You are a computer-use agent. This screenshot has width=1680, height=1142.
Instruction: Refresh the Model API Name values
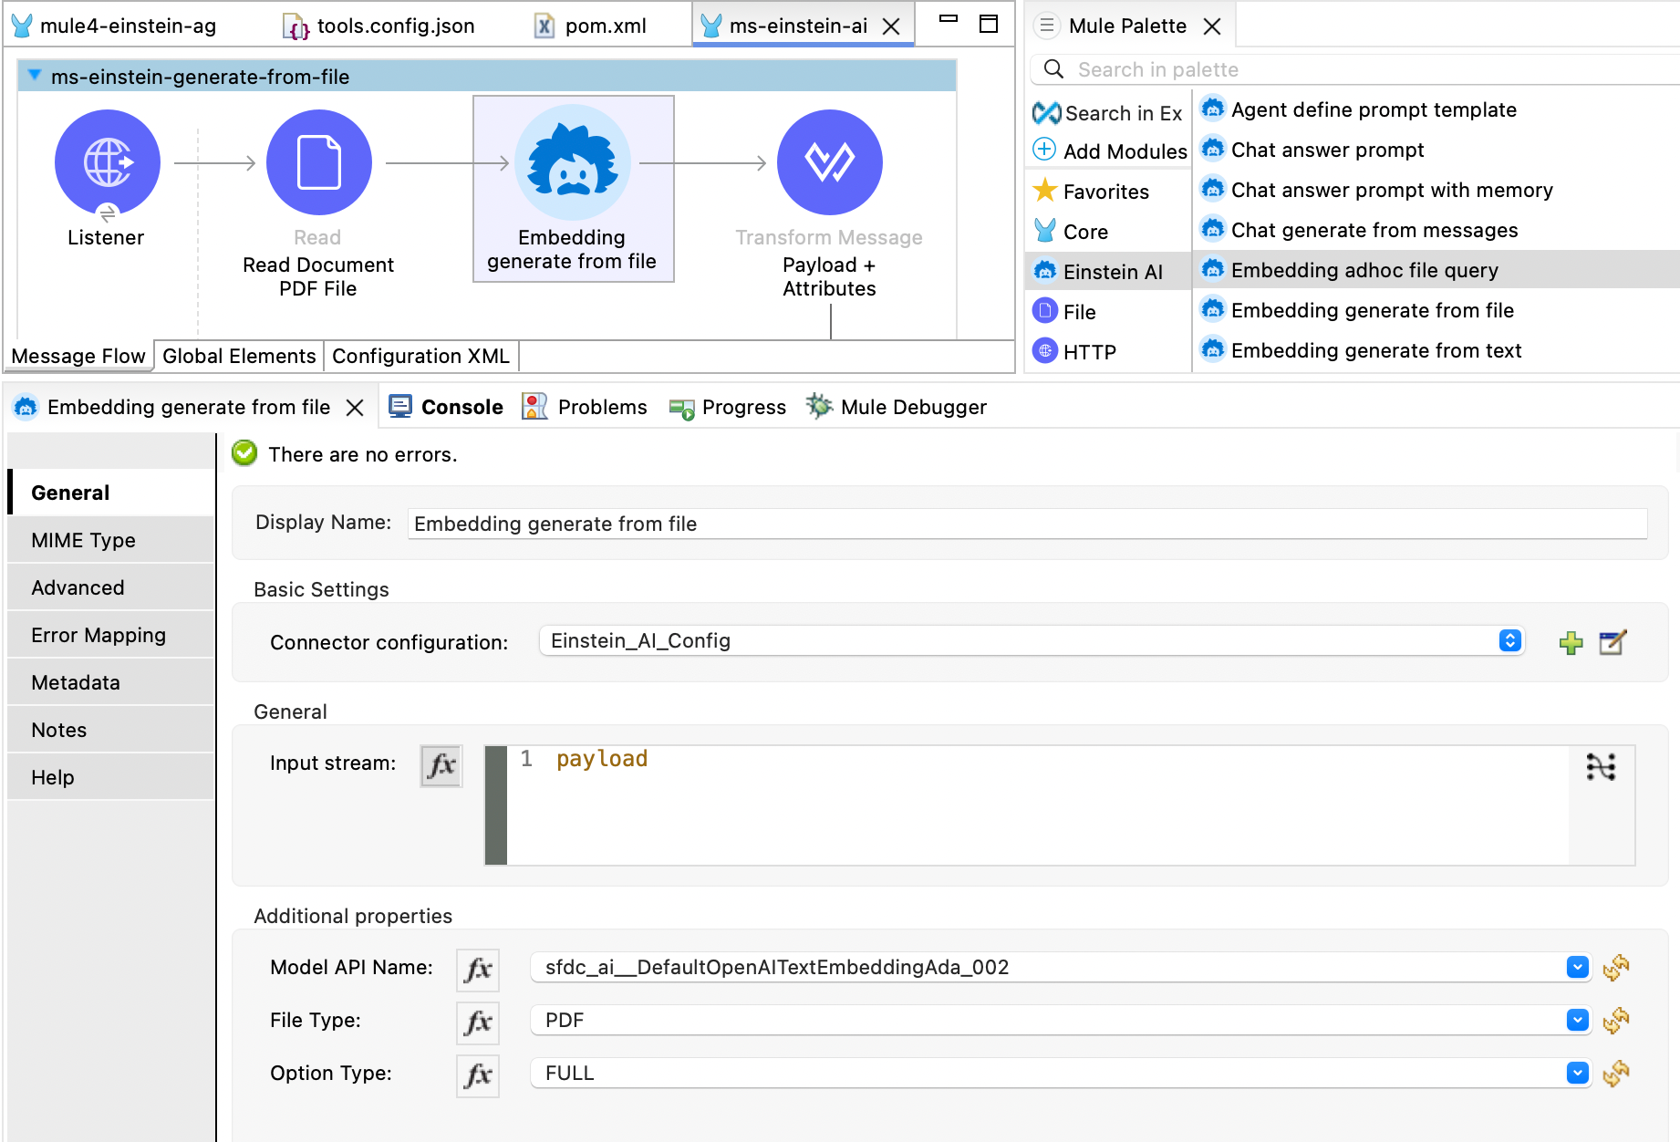pyautogui.click(x=1616, y=967)
